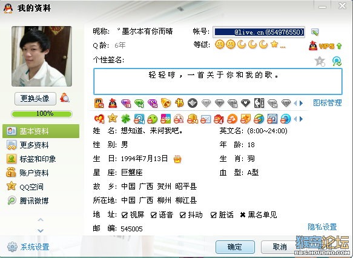Show previous page of first badge row
The height and width of the screenshot is (258, 353).
295,104
